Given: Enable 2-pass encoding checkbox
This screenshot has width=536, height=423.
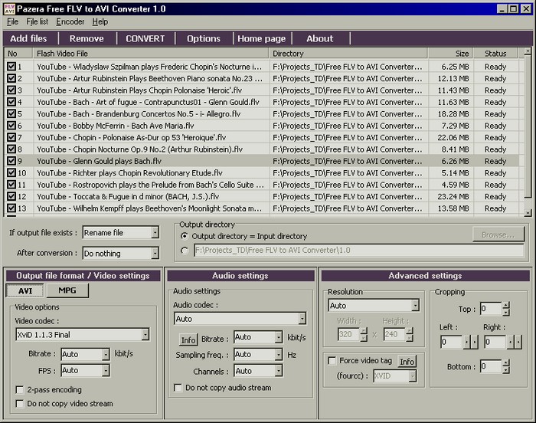Looking at the screenshot, I should 20,390.
